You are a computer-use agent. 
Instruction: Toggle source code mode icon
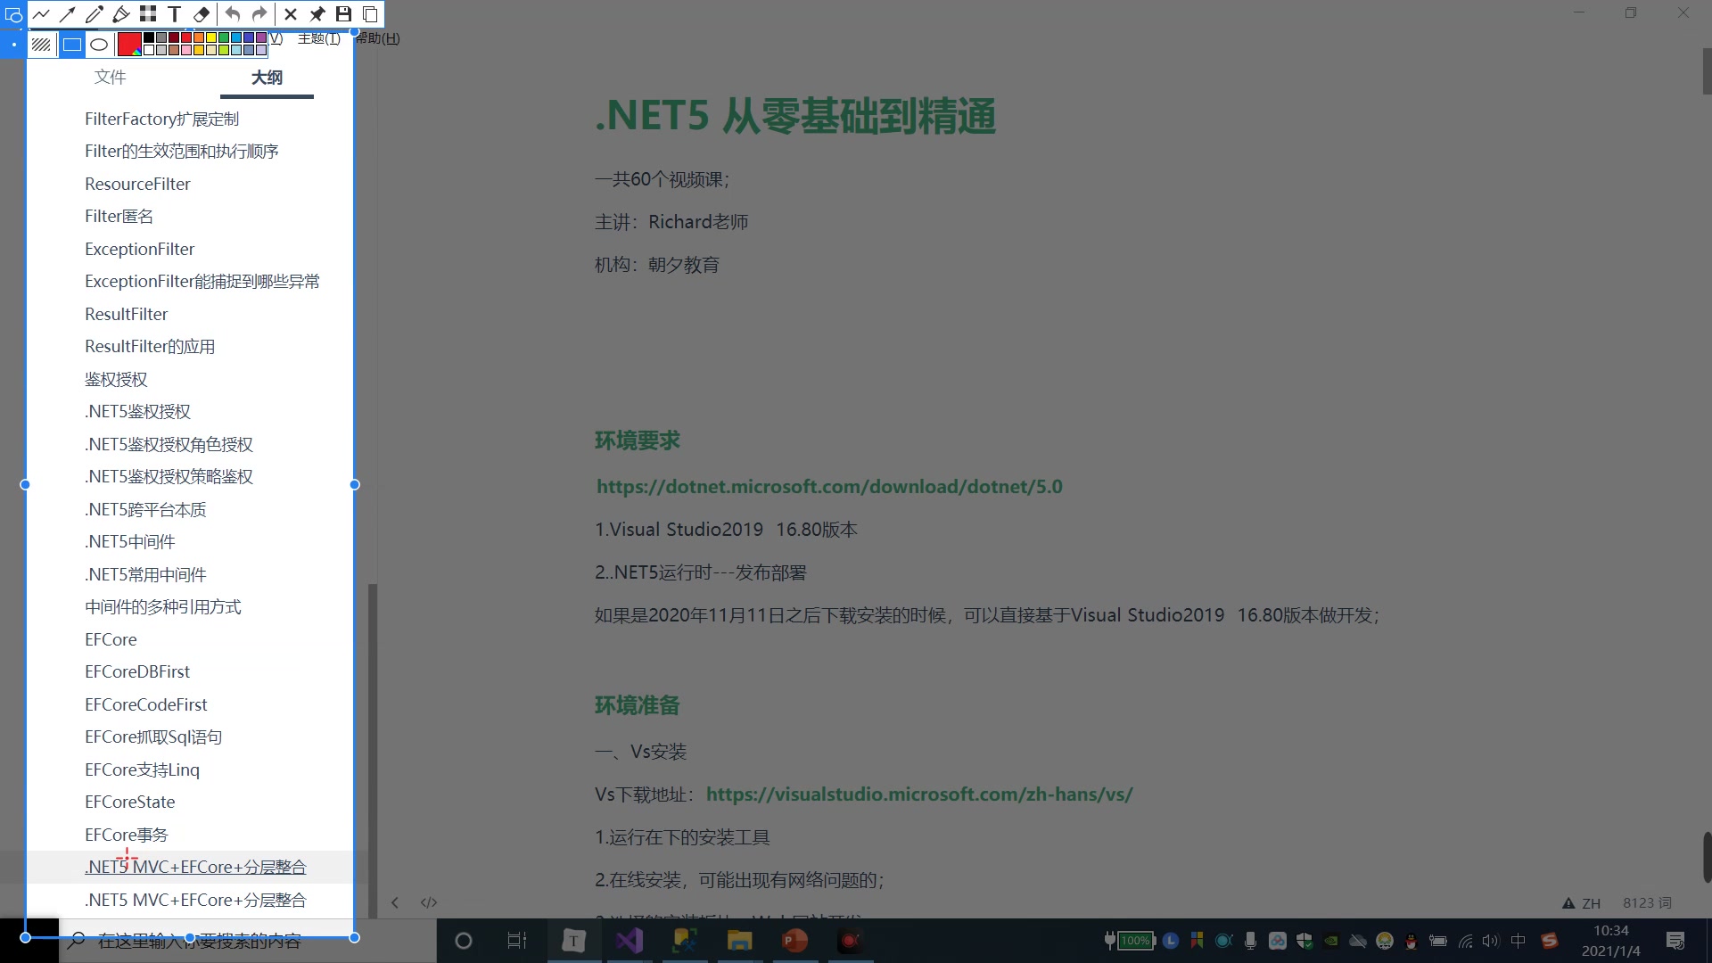[429, 902]
